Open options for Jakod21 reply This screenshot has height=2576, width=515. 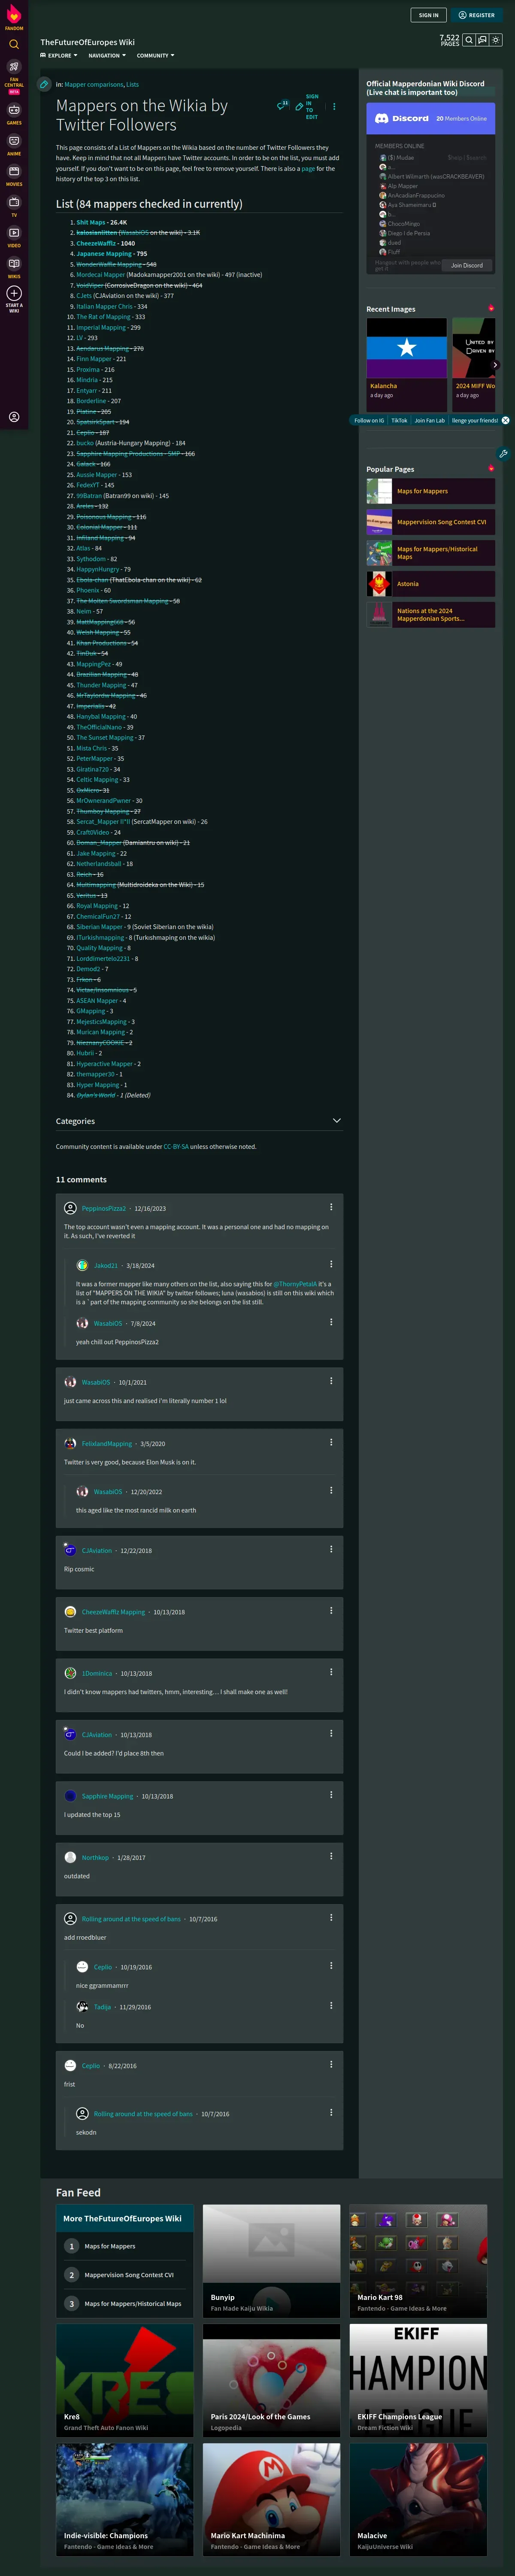click(x=331, y=1265)
